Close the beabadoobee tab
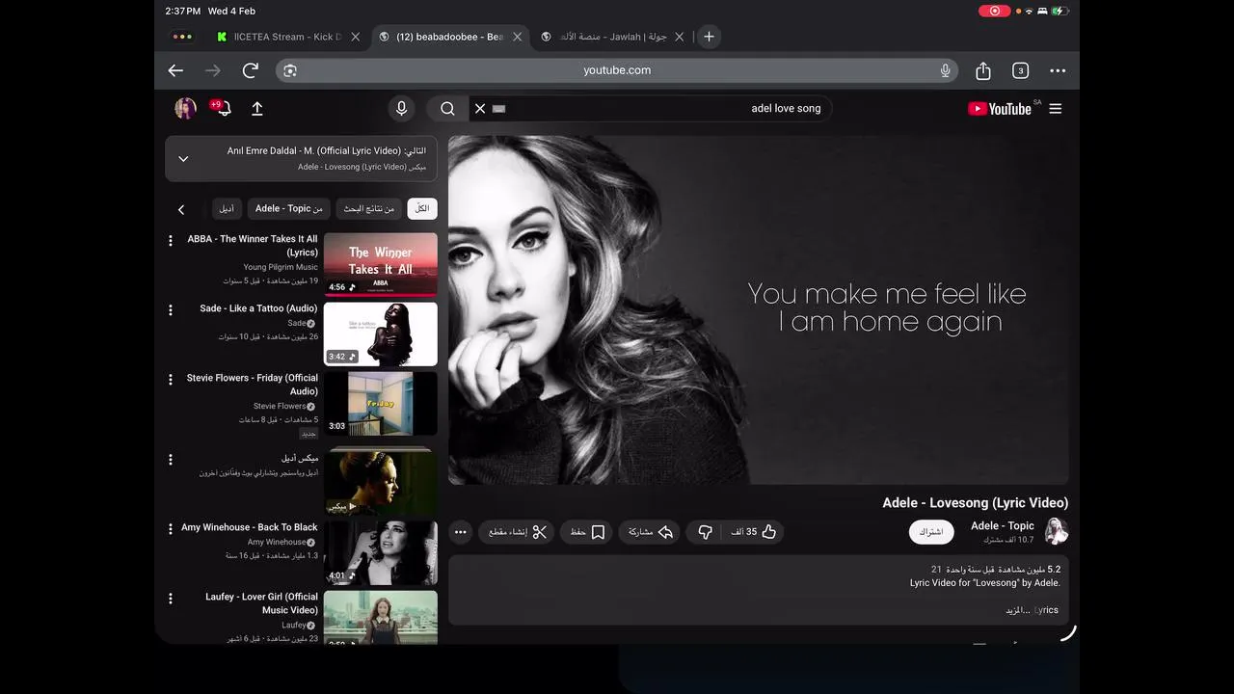Image resolution: width=1234 pixels, height=694 pixels. [518, 37]
